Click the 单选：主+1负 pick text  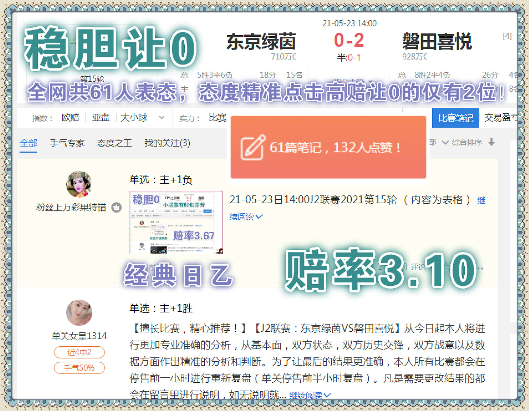161,180
